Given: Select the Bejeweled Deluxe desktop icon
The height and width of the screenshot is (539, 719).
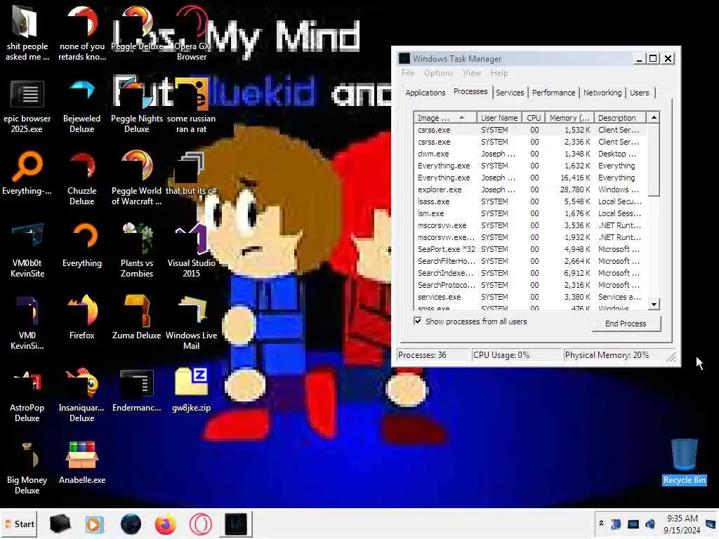Looking at the screenshot, I should (x=82, y=106).
